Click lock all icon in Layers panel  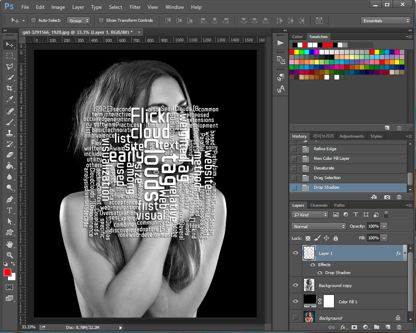click(x=336, y=238)
